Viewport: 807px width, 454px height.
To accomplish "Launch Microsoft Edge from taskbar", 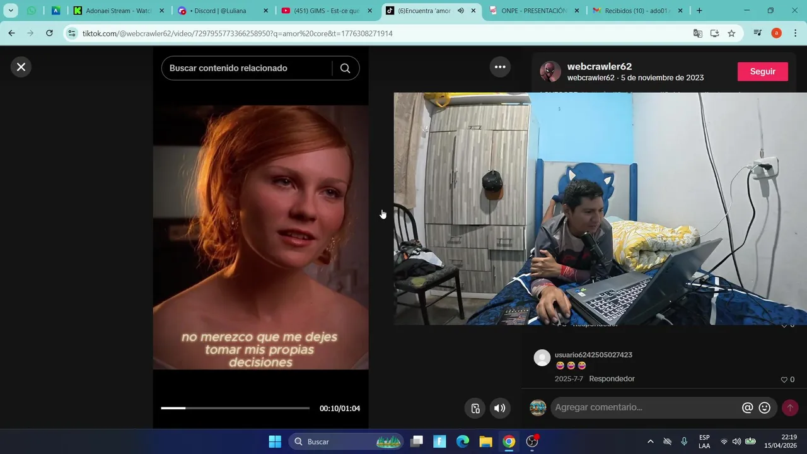I will pos(463,441).
